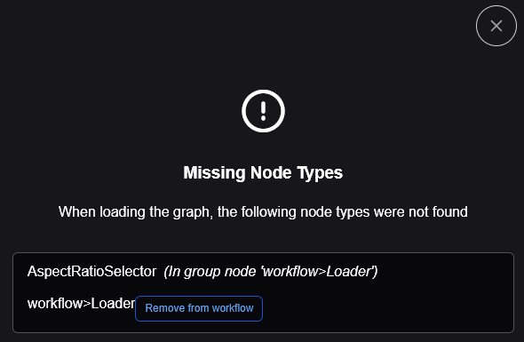Dismiss the dialog using the X icon
Image resolution: width=524 pixels, height=342 pixels.
496,26
